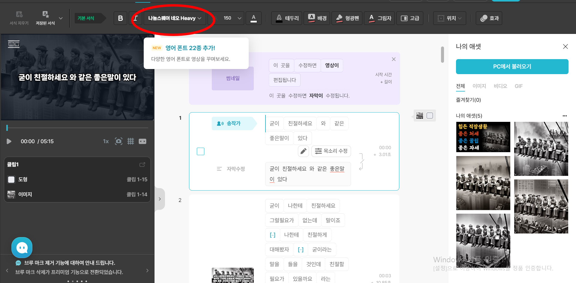
Task: Switch to the 전체 assets tab
Action: (x=460, y=86)
